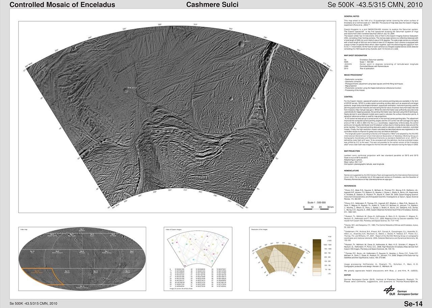
Task: Click the Cashmere Sulci page title
Action: pos(212,5)
